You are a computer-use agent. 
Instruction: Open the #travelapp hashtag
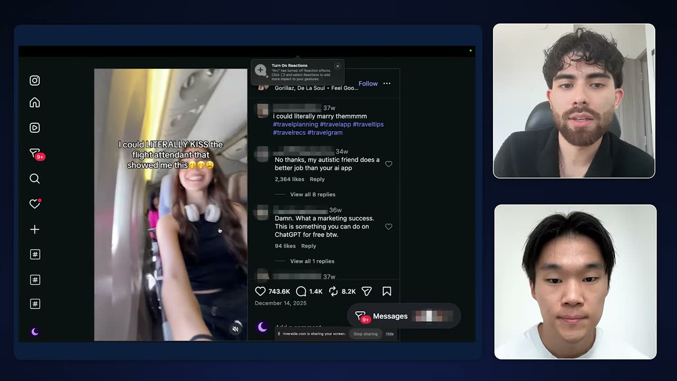point(335,124)
